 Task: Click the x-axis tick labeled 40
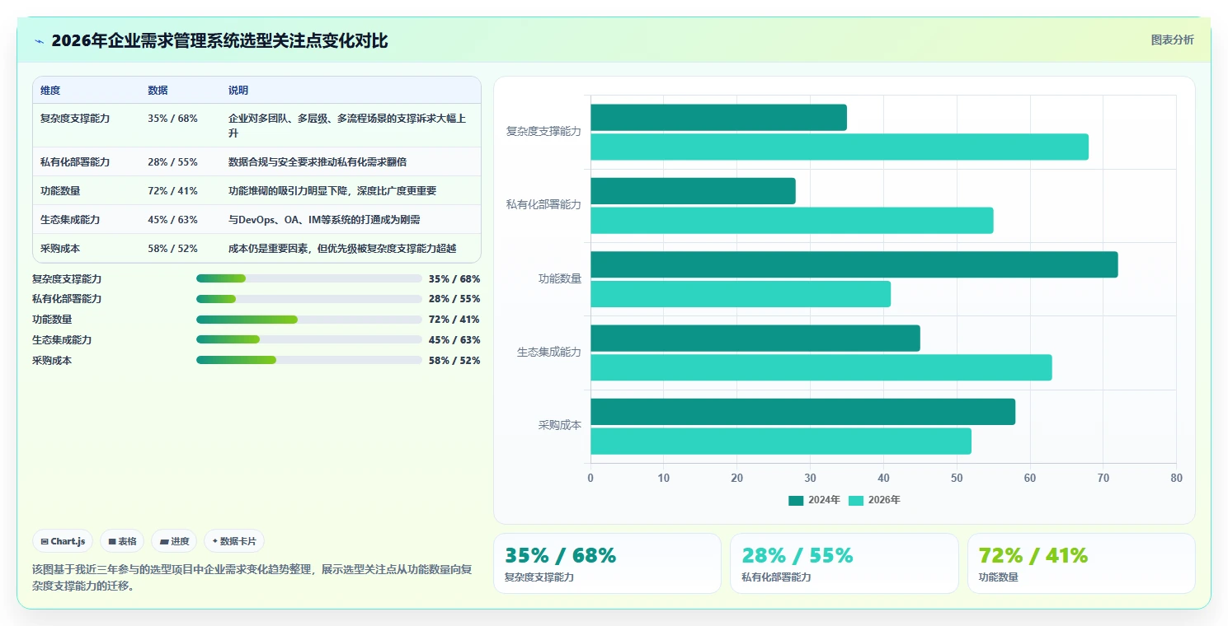(883, 479)
